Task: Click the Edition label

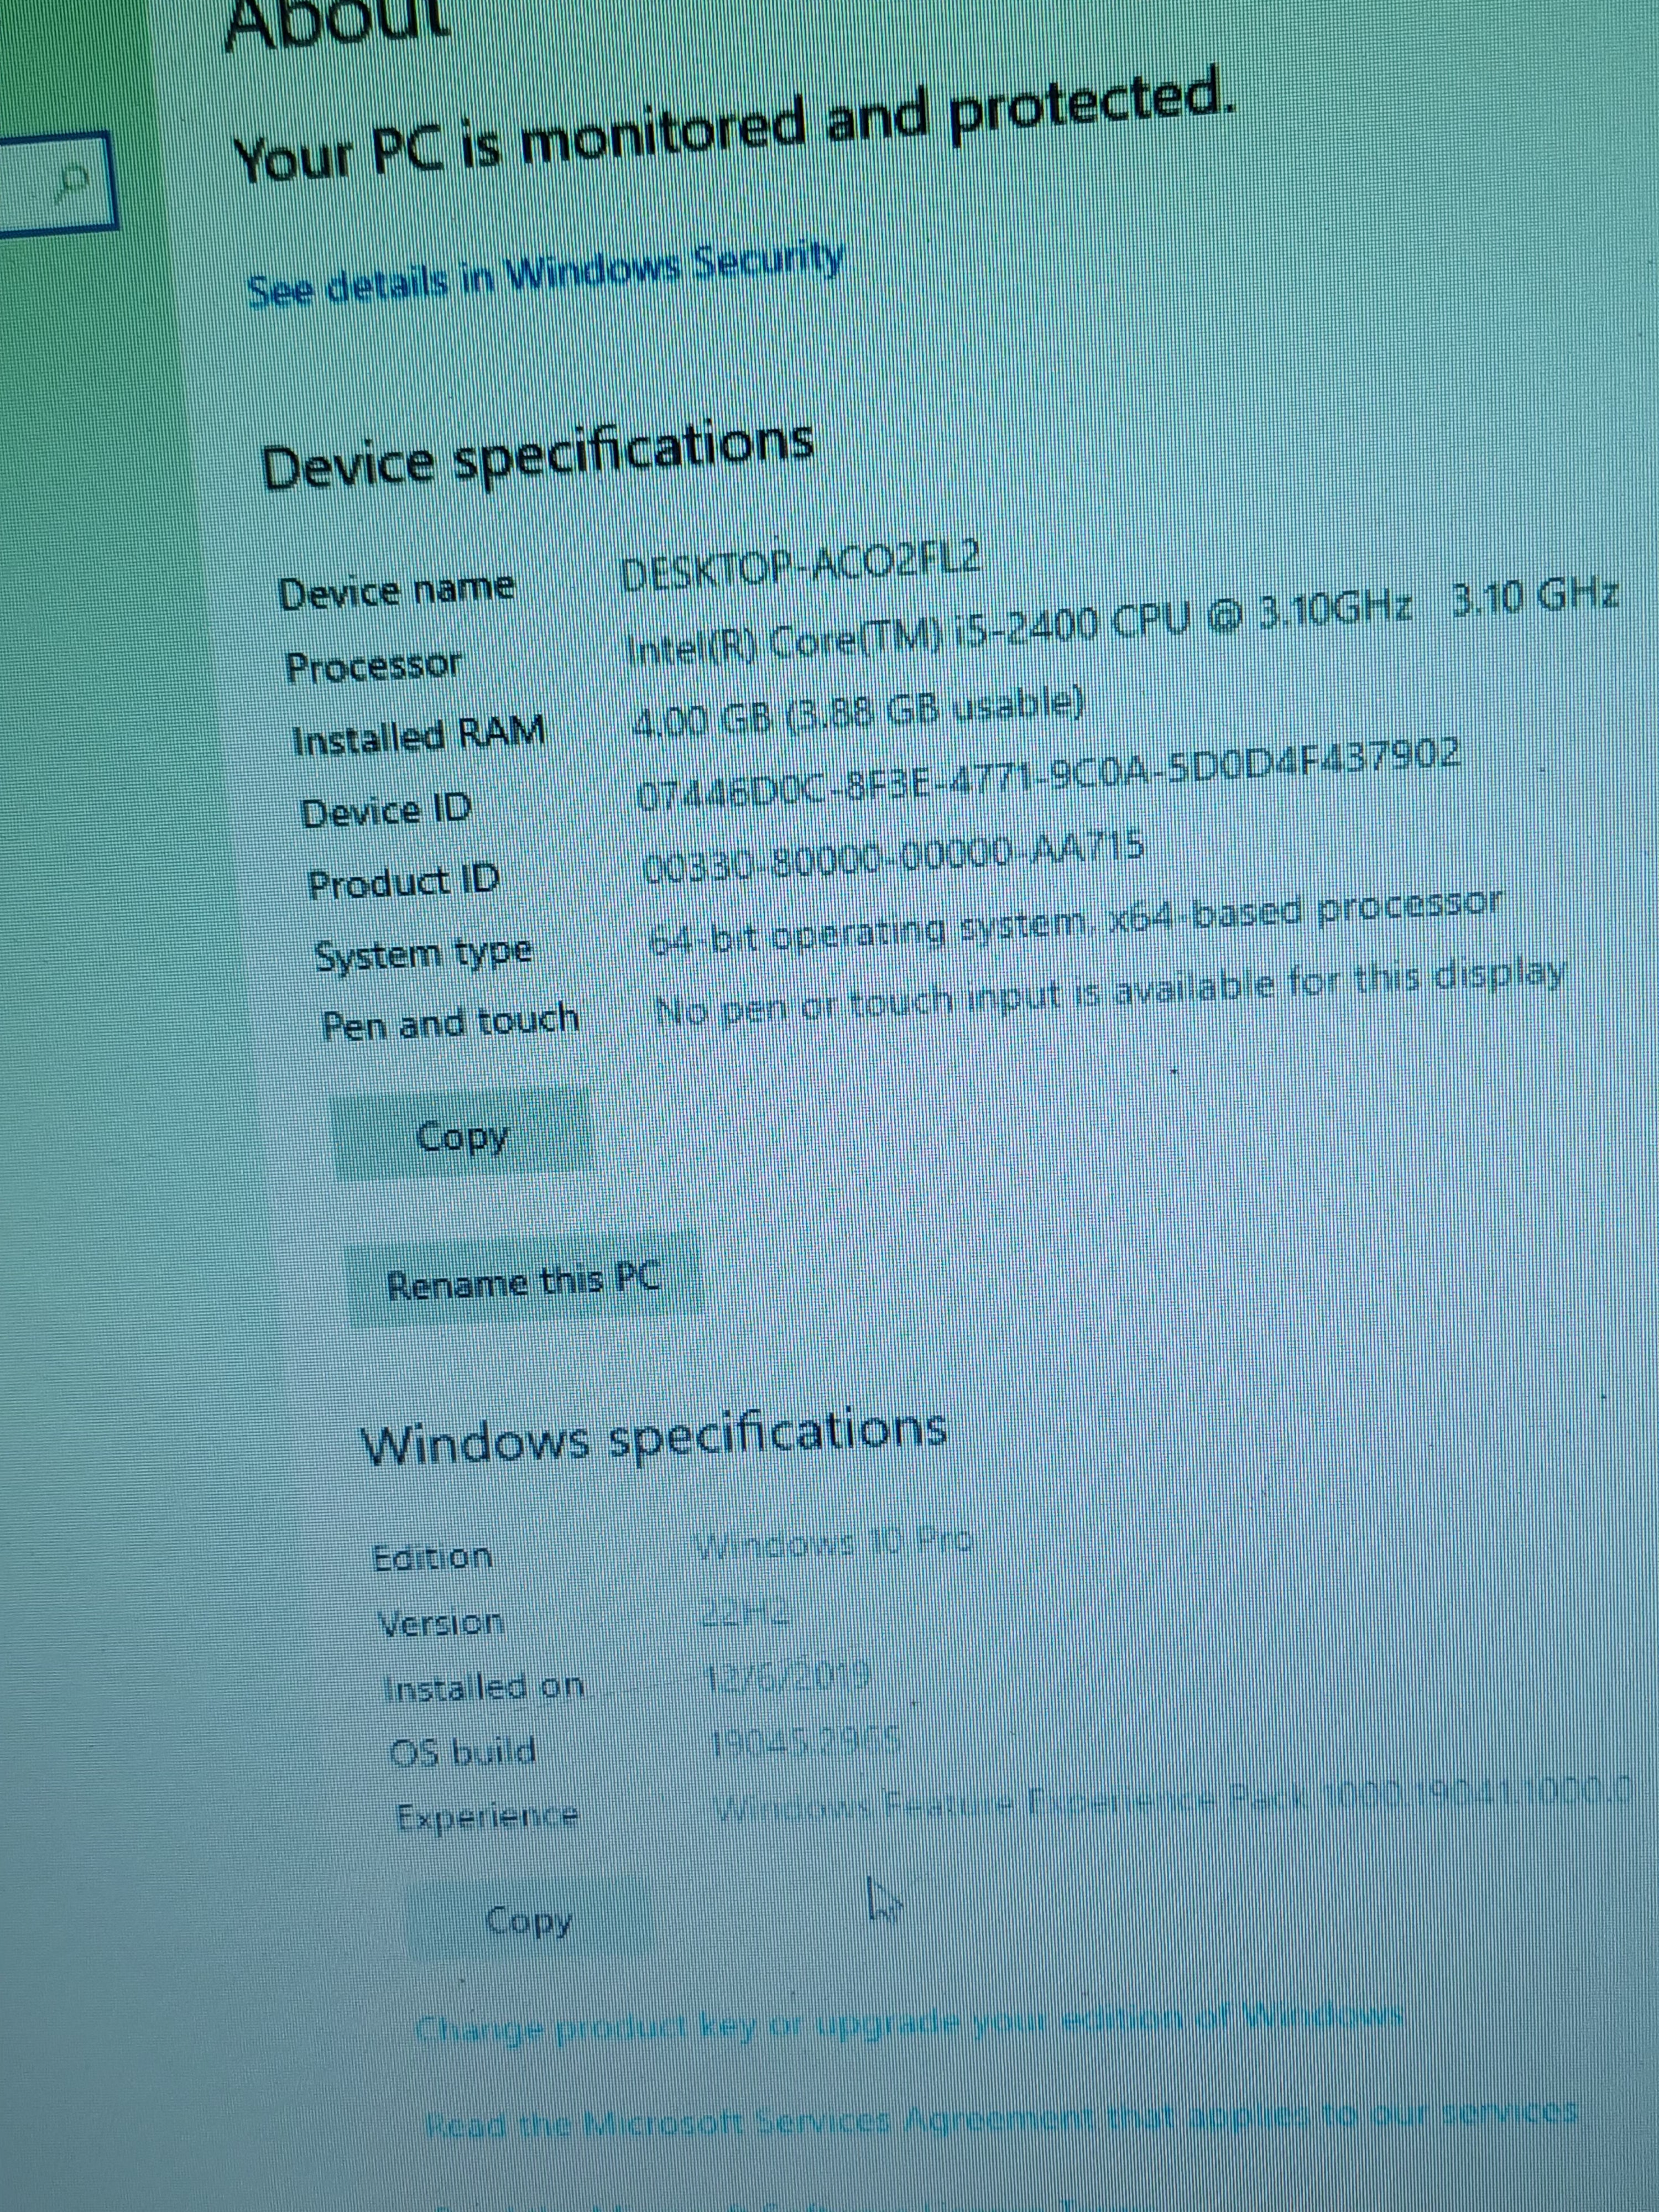Action: 431,1557
